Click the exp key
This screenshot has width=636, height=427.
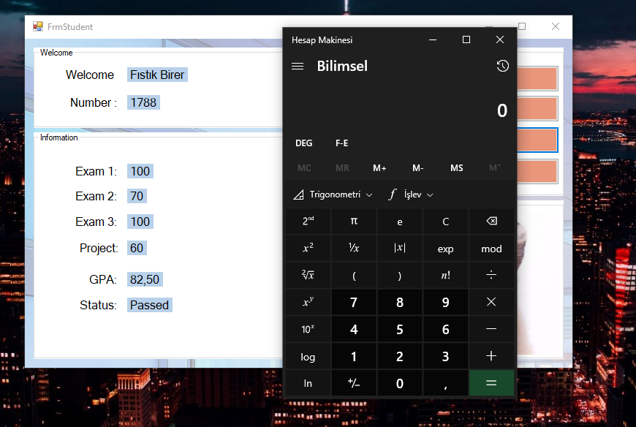[x=445, y=248]
